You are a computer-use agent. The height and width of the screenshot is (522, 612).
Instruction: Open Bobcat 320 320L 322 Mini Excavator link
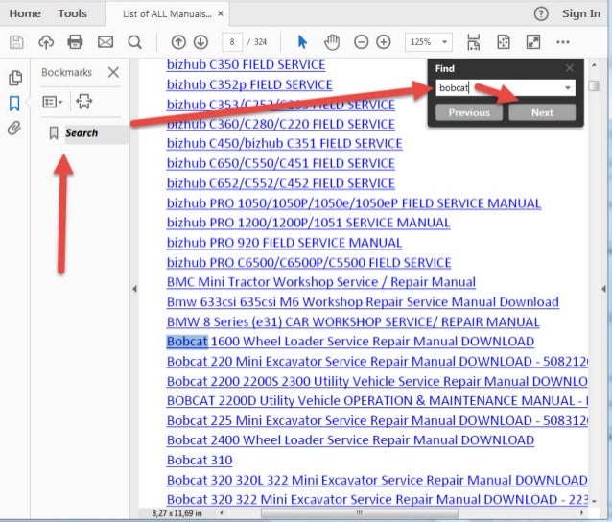pyautogui.click(x=377, y=480)
